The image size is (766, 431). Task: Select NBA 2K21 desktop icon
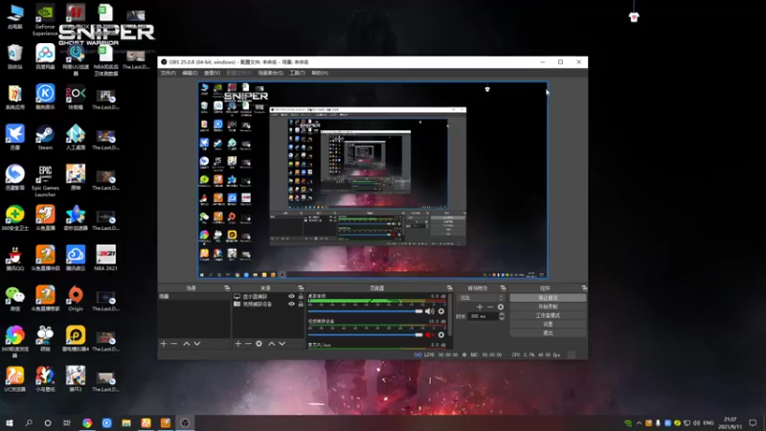pyautogui.click(x=105, y=258)
